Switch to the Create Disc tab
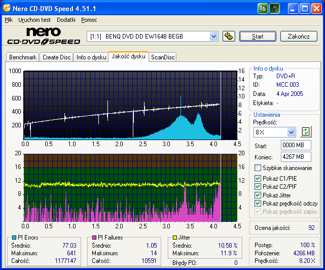Image resolution: width=325 pixels, height=270 pixels. tap(57, 57)
